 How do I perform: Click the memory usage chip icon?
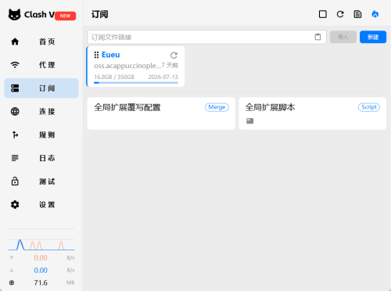(x=12, y=282)
